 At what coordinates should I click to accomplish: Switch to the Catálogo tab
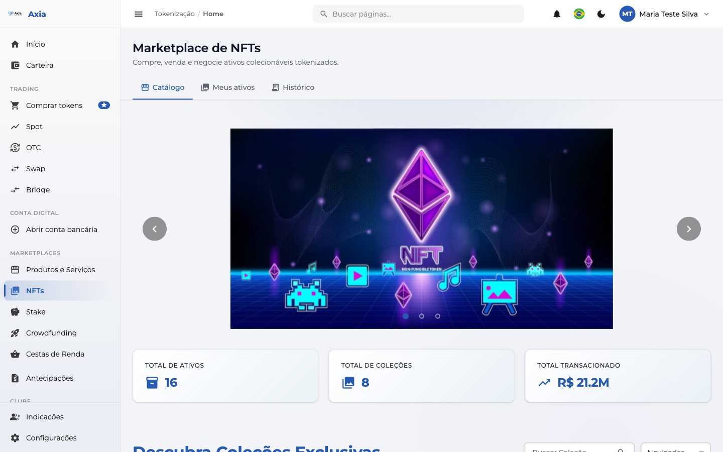tap(163, 87)
